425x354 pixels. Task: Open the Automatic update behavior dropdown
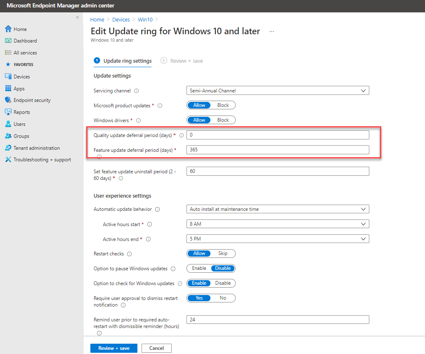click(x=277, y=209)
